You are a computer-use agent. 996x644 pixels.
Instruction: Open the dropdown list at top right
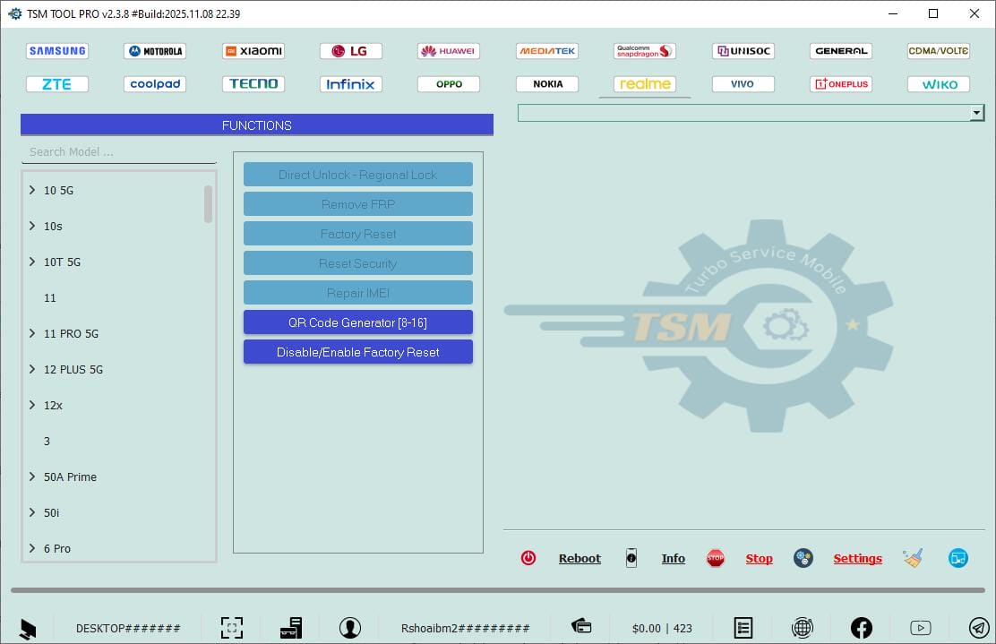tap(977, 112)
